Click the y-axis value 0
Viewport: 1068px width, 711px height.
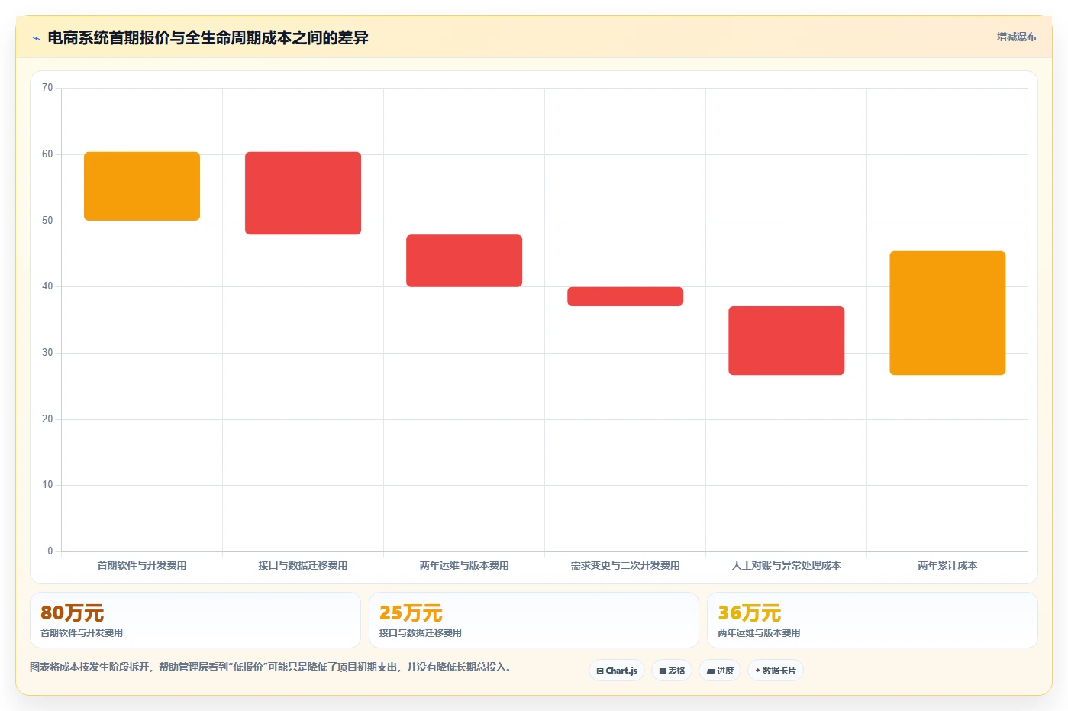(50, 551)
